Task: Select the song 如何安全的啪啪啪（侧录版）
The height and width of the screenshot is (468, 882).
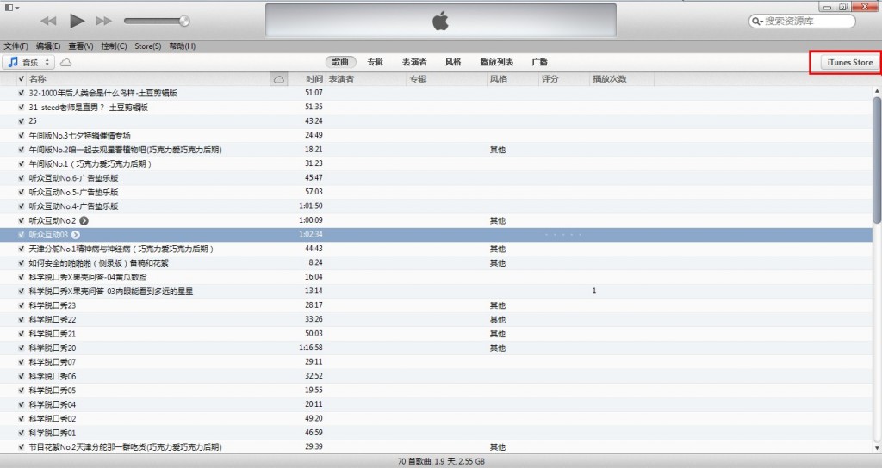Action: (98, 263)
